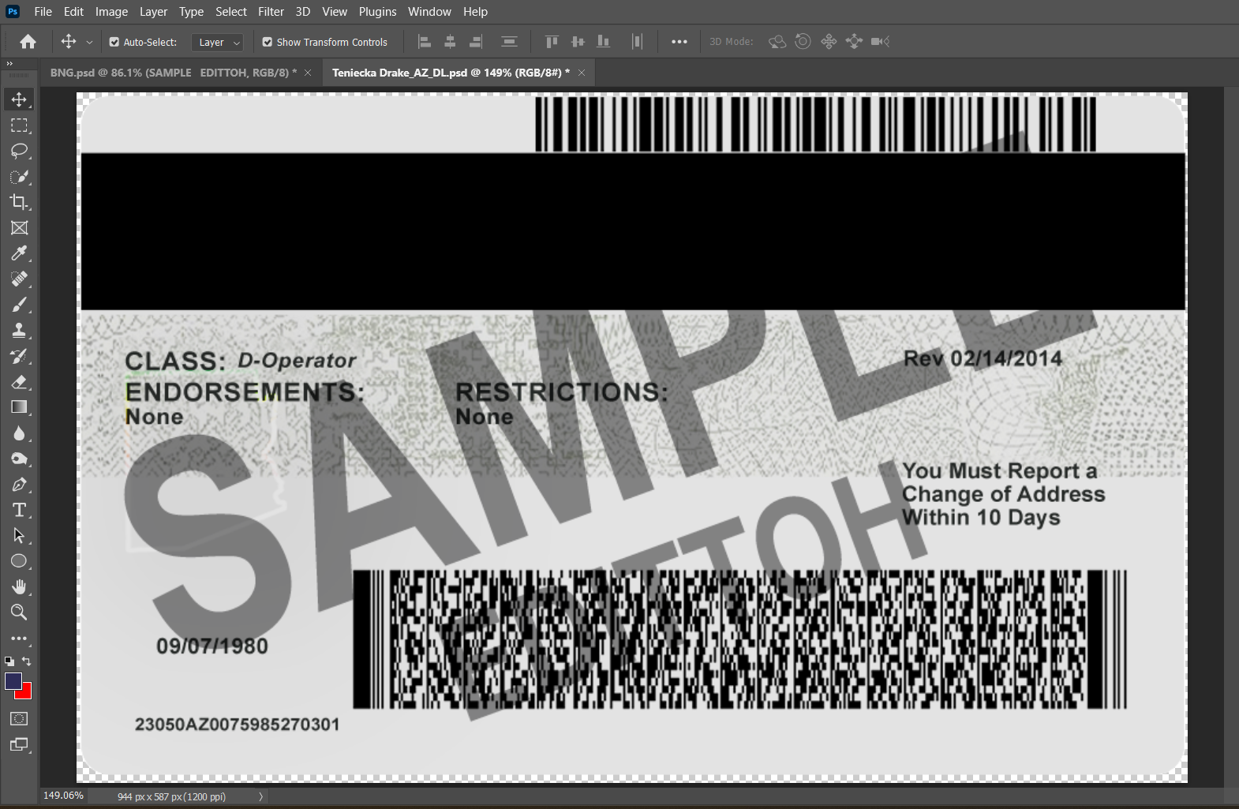Image resolution: width=1239 pixels, height=809 pixels.
Task: Select the Lasso tool
Action: 19,151
